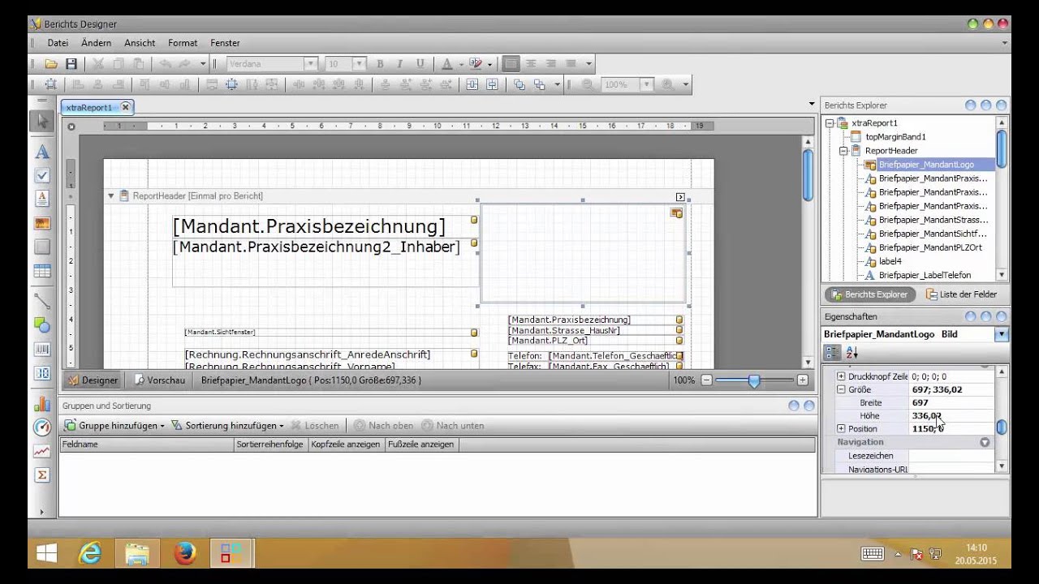Switch to the Vorschau tab
Image resolution: width=1039 pixels, height=584 pixels.
click(160, 380)
